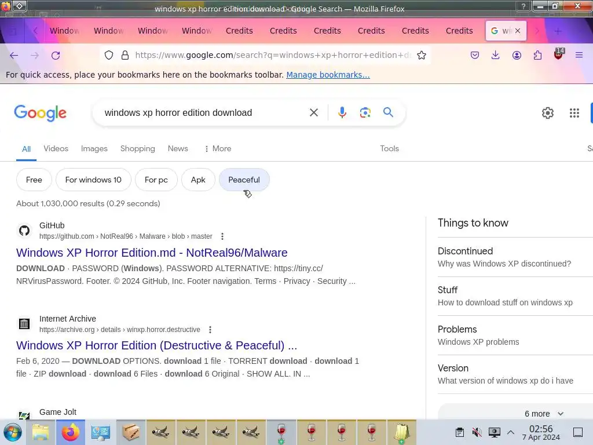Switch to the News results tab
The height and width of the screenshot is (445, 593).
(178, 148)
